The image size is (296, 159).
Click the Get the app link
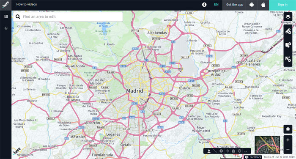(235, 5)
